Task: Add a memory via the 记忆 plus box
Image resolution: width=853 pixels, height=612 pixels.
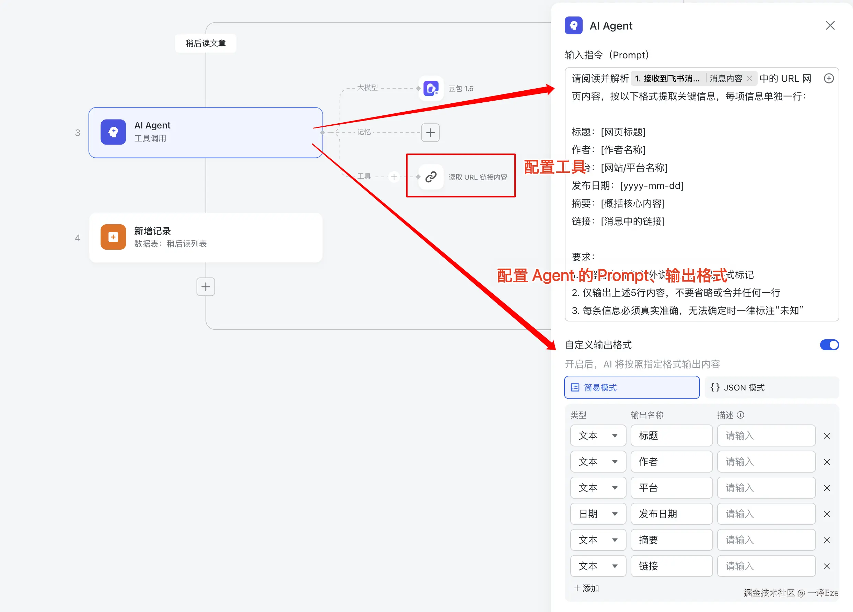Action: pyautogui.click(x=430, y=133)
